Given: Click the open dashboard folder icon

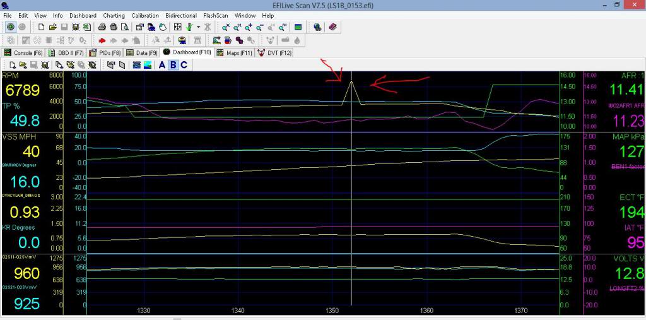Looking at the screenshot, I should point(23,65).
